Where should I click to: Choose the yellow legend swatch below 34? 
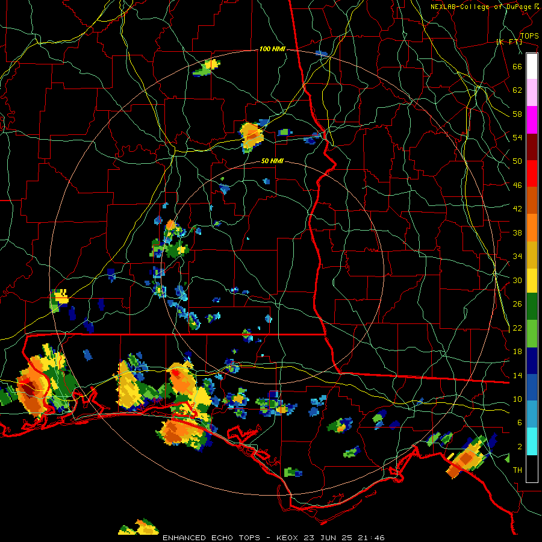[532, 280]
